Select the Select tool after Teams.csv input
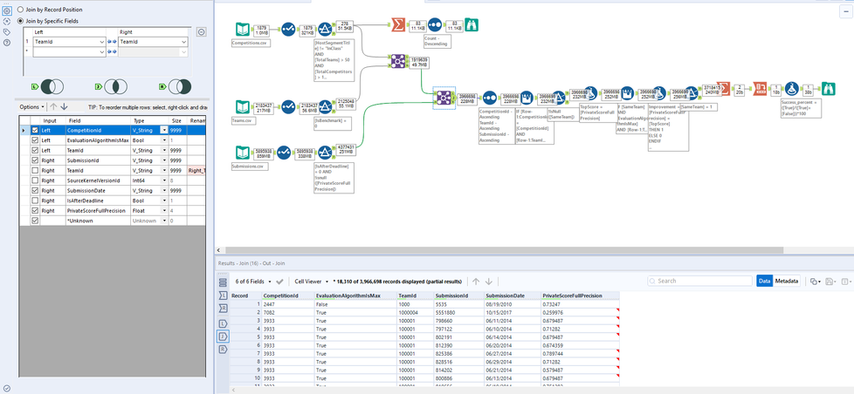This screenshot has width=854, height=394. [x=288, y=107]
